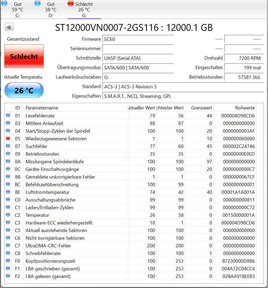Screen dimensions: 268x288
Task: Click blue status icon of UltraDMA-CRC-Fehler
Action: 8,245
